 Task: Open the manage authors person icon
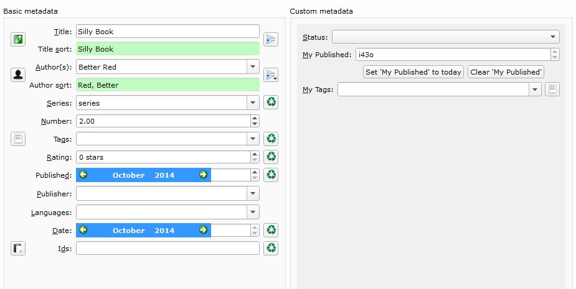click(18, 75)
